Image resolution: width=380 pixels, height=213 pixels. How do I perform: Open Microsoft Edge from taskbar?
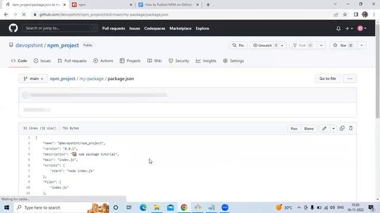143,208
